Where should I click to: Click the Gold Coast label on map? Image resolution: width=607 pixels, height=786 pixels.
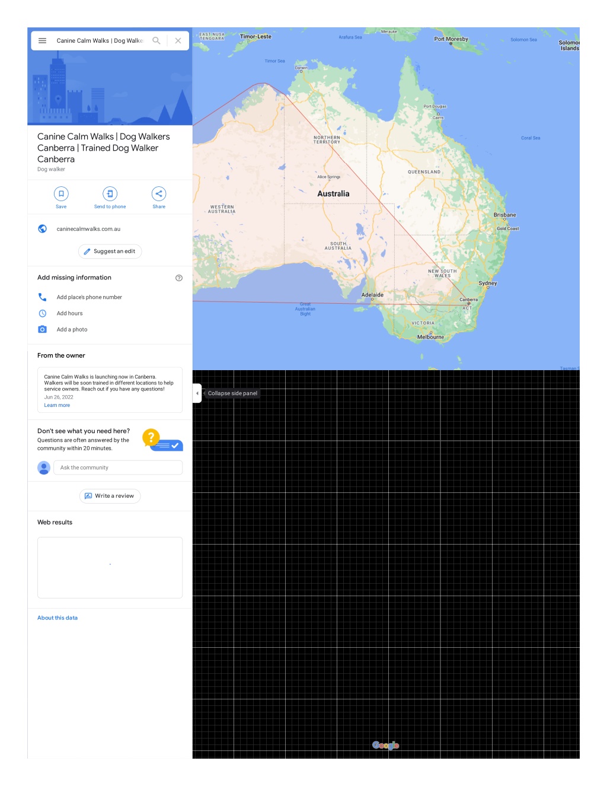[507, 228]
